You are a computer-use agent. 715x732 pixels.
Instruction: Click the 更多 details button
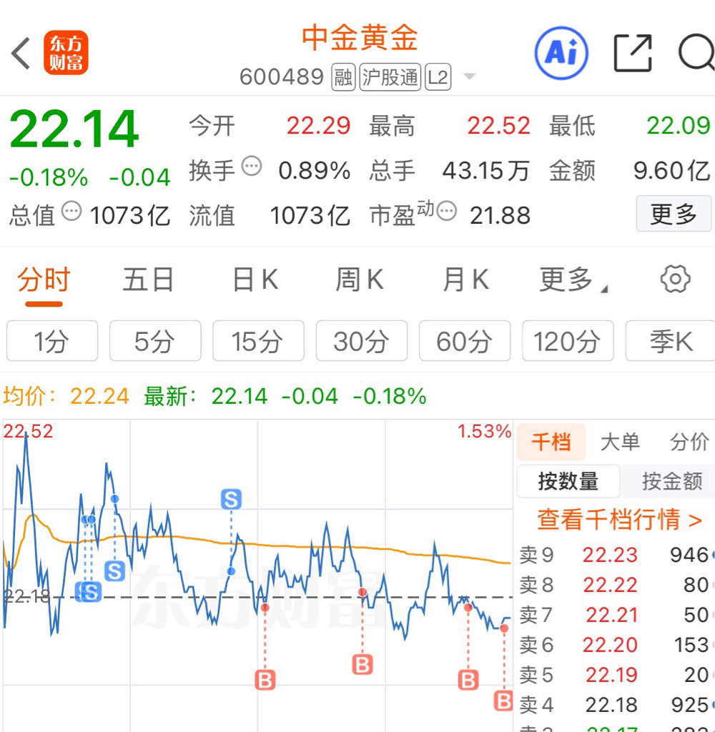coord(674,214)
